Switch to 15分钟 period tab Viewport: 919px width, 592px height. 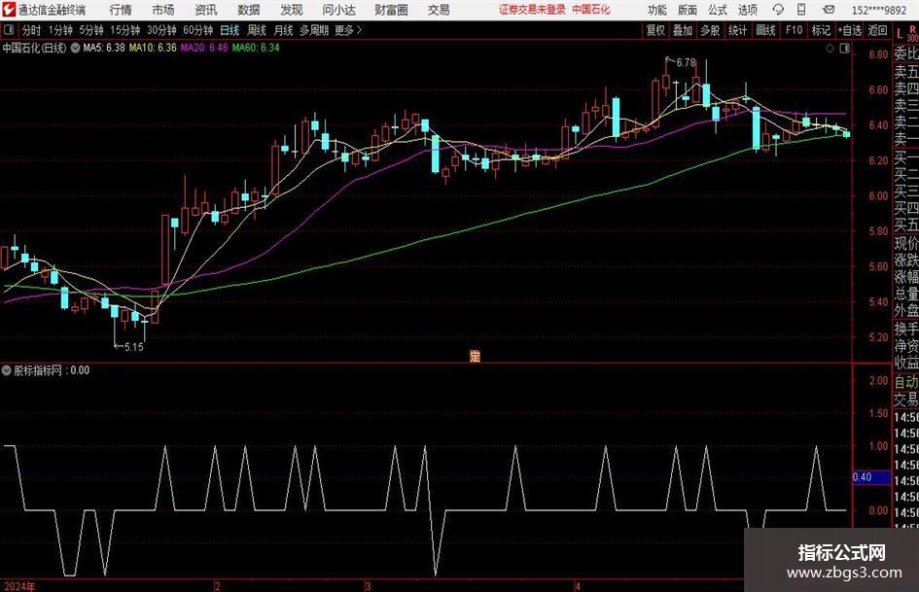click(x=125, y=30)
